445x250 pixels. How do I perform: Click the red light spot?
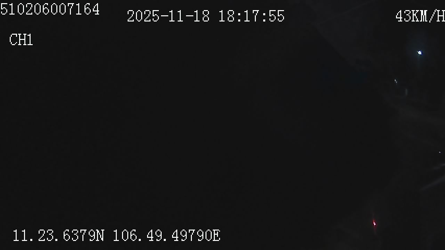(374, 223)
